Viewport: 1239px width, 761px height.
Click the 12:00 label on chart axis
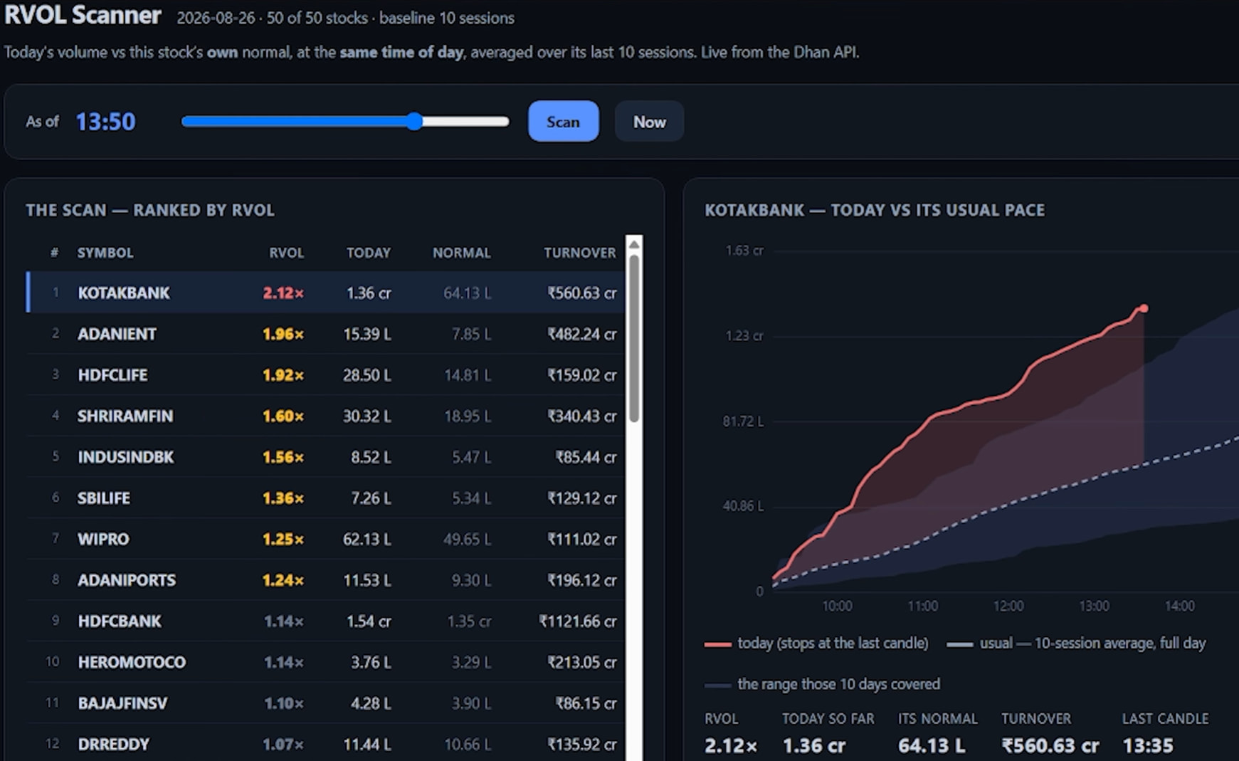pos(1008,606)
